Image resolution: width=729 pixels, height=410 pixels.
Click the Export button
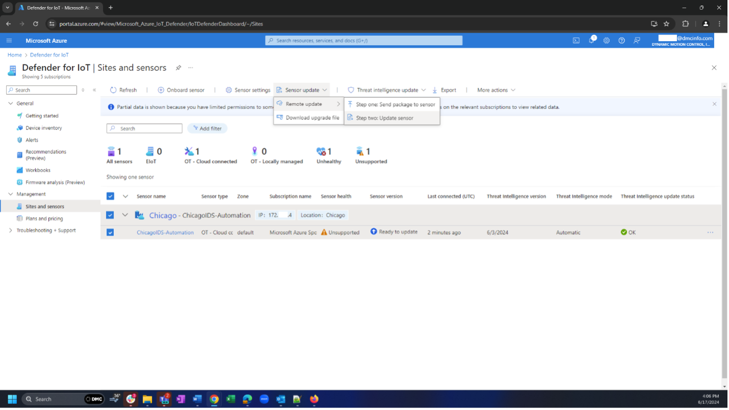click(444, 90)
